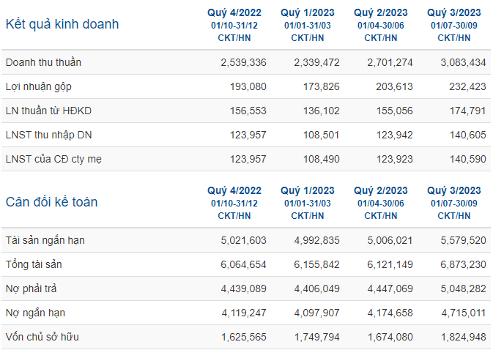Click gross profit value 193,080

[248, 86]
